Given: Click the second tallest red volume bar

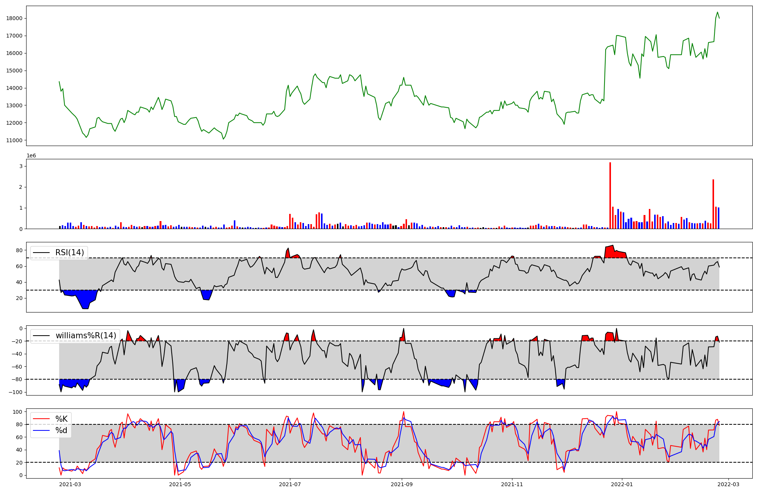Looking at the screenshot, I should [713, 204].
